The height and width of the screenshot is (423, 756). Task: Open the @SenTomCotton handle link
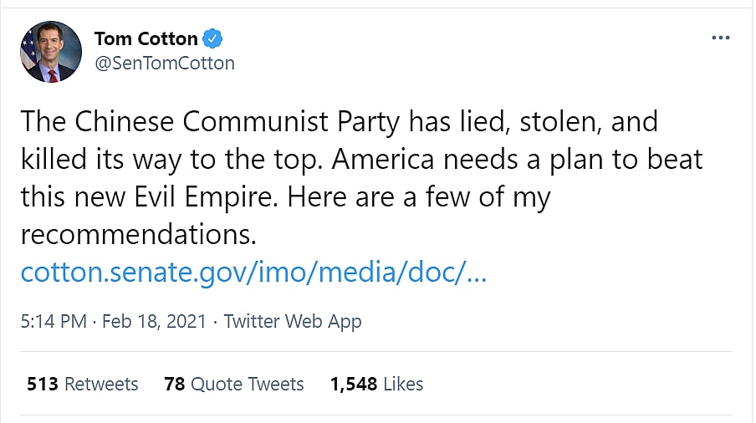click(165, 63)
